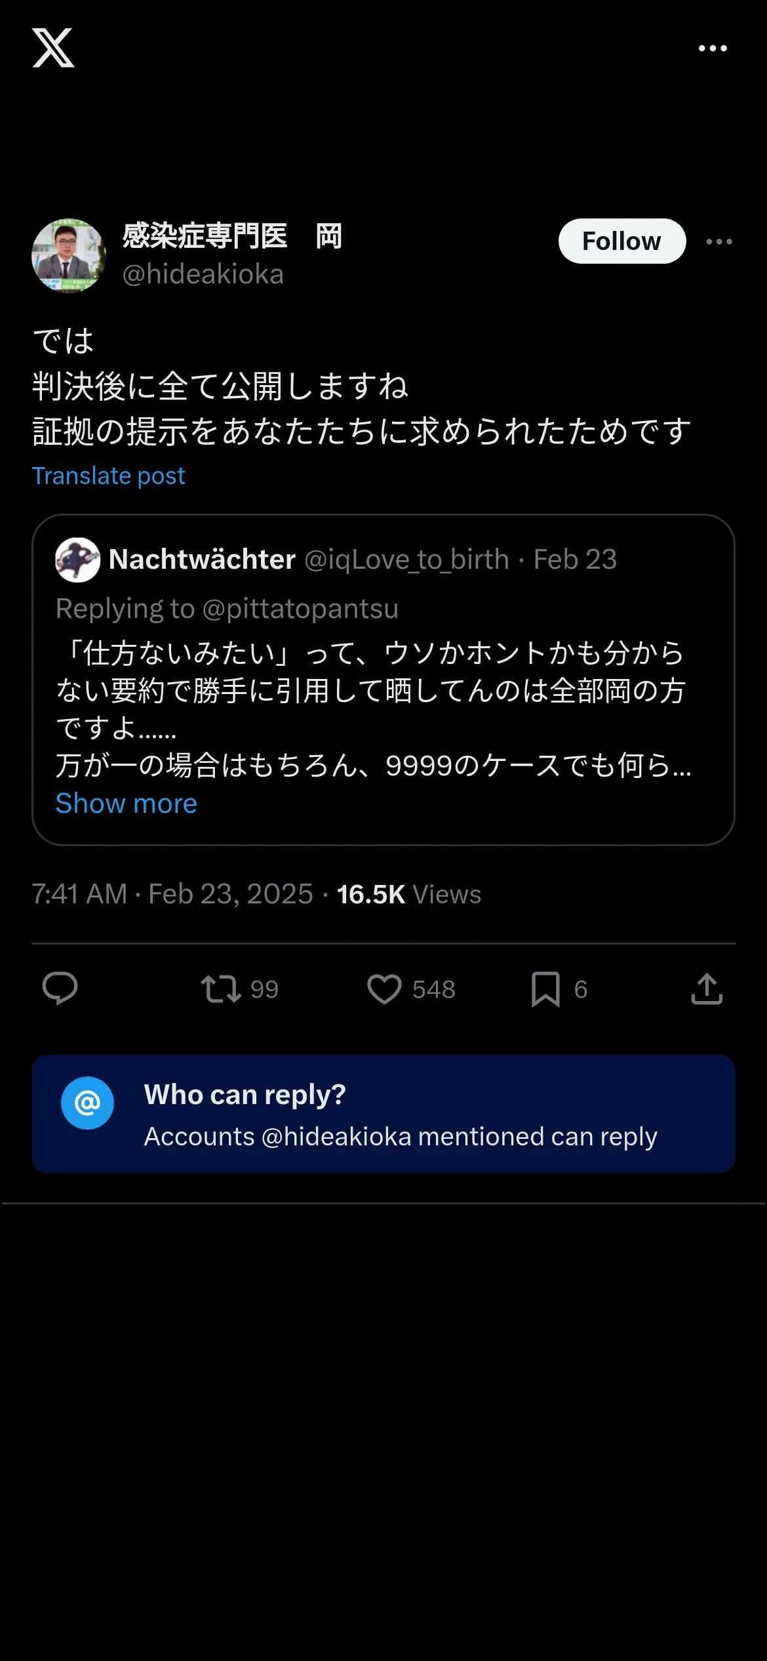Click the 感染症専門医 岡 display name
Screen dimensions: 767x1661
(232, 236)
